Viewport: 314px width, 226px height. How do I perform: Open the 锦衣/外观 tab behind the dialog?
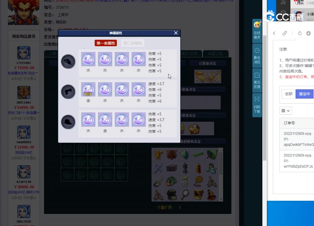[x=190, y=54]
